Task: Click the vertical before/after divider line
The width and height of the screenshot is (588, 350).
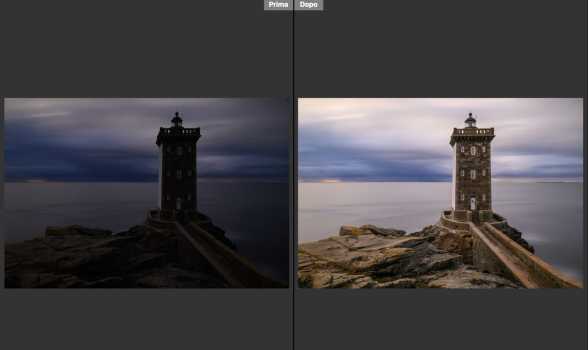Action: click(293, 172)
